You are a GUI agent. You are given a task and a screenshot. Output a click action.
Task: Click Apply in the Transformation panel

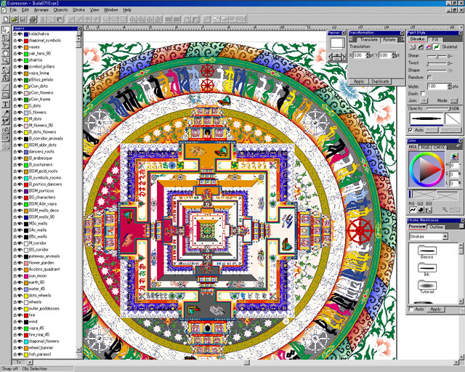click(359, 81)
